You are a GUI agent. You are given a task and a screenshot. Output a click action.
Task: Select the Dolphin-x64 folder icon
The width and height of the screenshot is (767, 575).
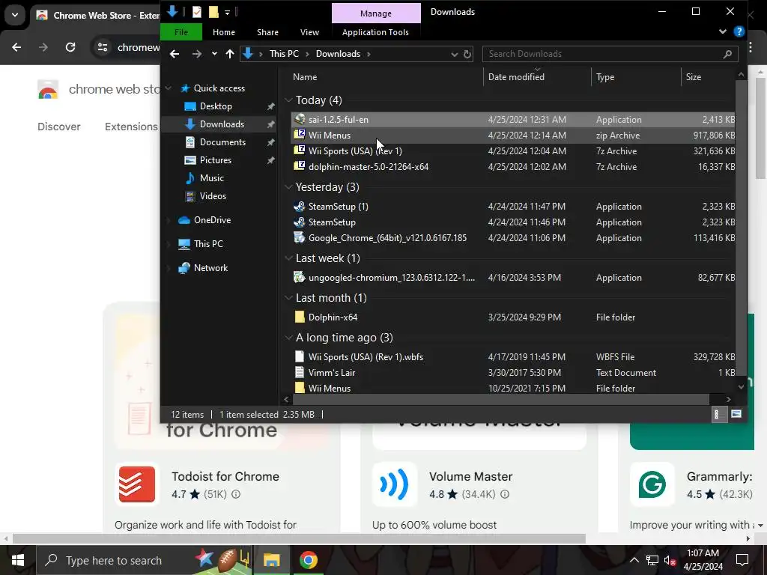pos(300,317)
